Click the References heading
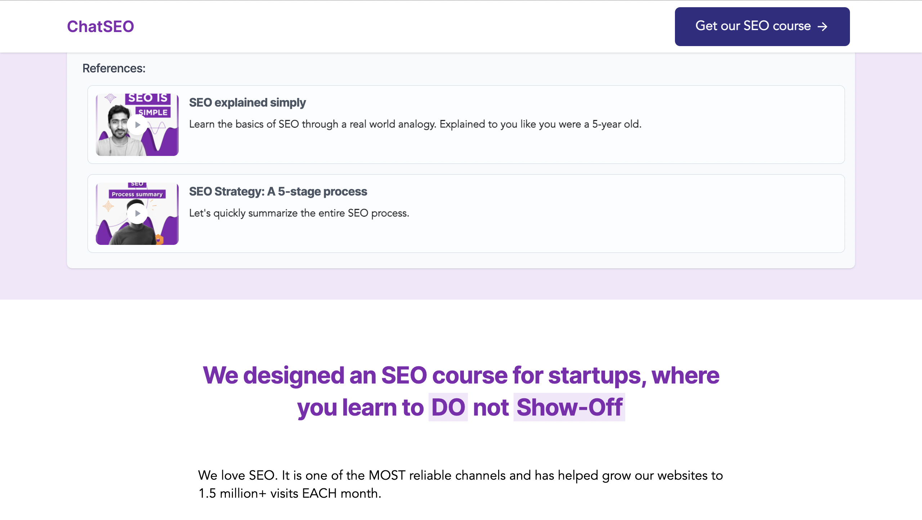This screenshot has height=520, width=922. [114, 68]
